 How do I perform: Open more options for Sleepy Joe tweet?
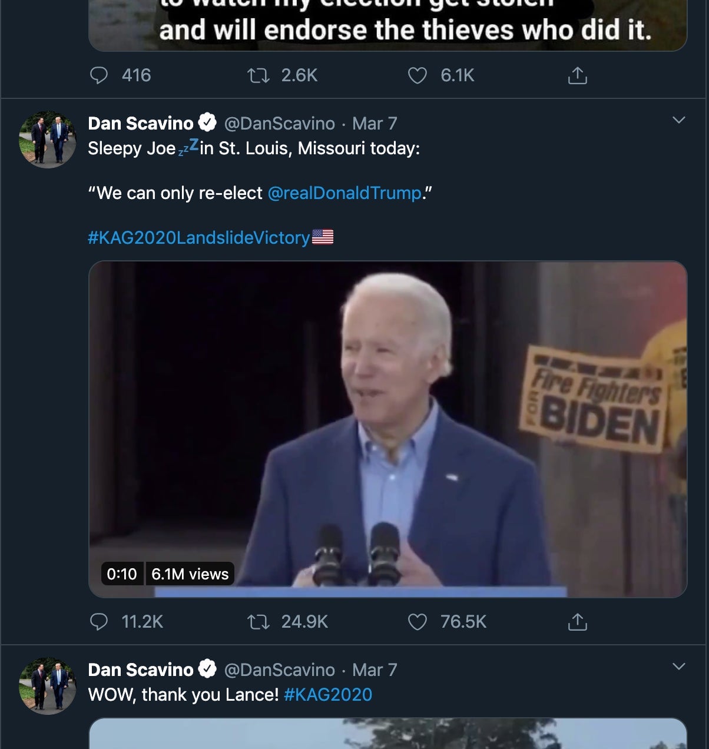(678, 120)
